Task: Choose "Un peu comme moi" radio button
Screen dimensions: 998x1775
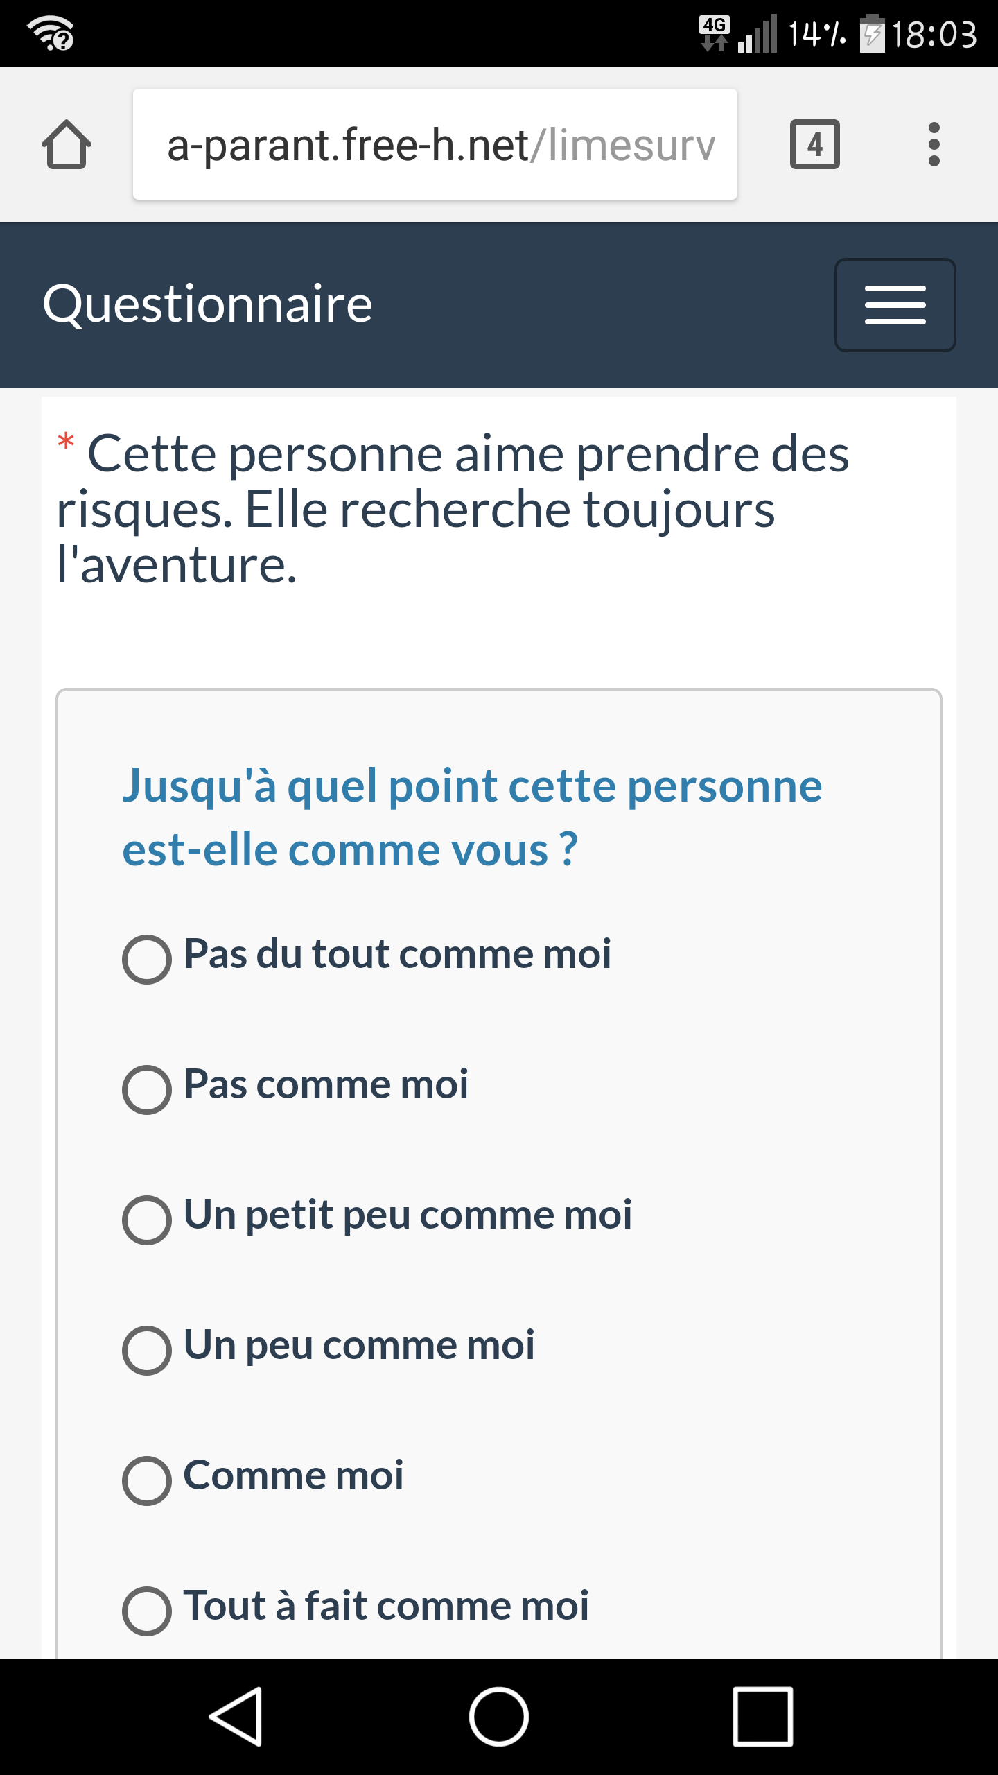Action: tap(147, 1350)
